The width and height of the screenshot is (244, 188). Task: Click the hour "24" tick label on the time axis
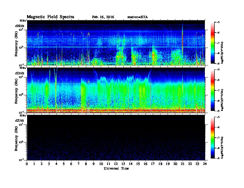(x=205, y=164)
